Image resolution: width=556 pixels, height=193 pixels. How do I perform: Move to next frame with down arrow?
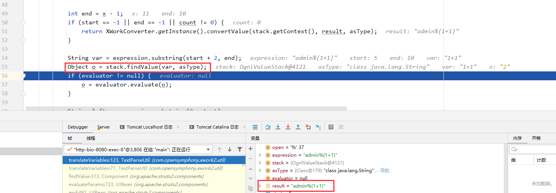(230, 149)
